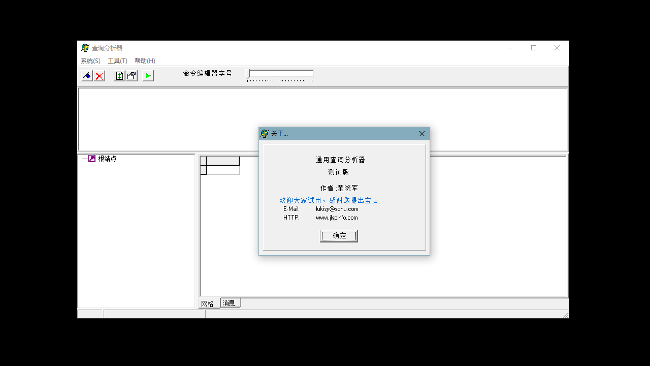Adjust the 命令编辑器字号 slider
This screenshot has height=366, width=650.
[249, 74]
